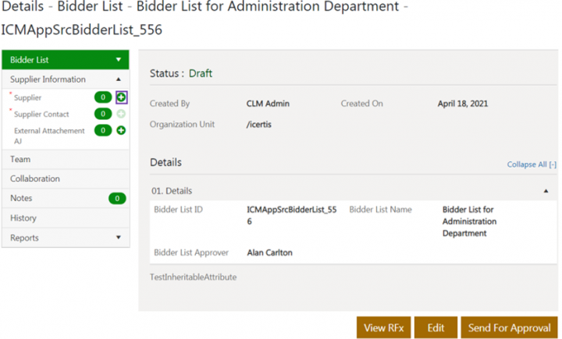562x339 pixels.
Task: Add an External Attachment via plus icon
Action: [121, 130]
